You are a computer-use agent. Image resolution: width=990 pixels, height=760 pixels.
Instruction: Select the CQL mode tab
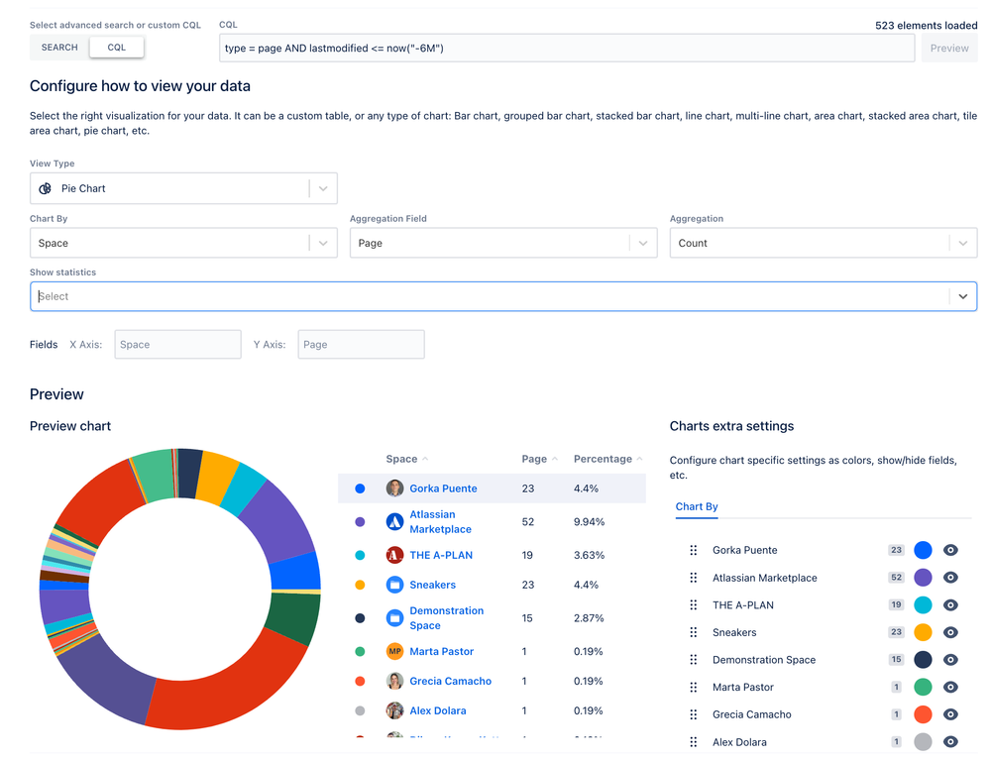click(x=116, y=48)
